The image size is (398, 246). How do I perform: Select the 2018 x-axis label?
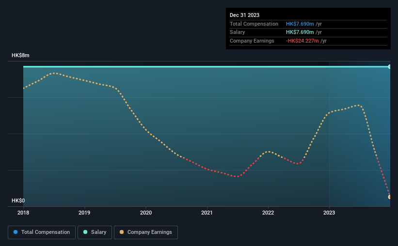23,213
